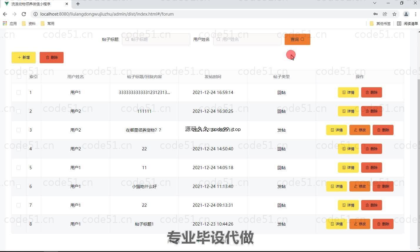The height and width of the screenshot is (252, 420).
Task: Open 详情 for the 111111 post
Action: coord(348,111)
